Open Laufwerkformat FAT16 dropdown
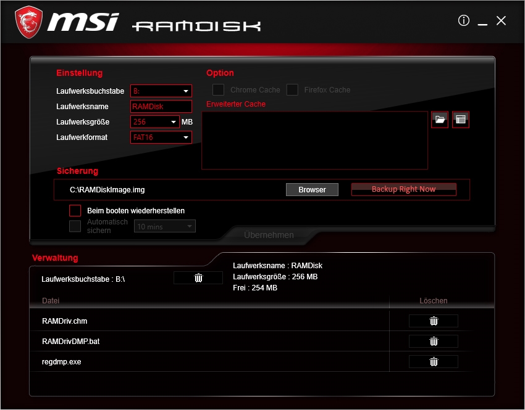 161,137
